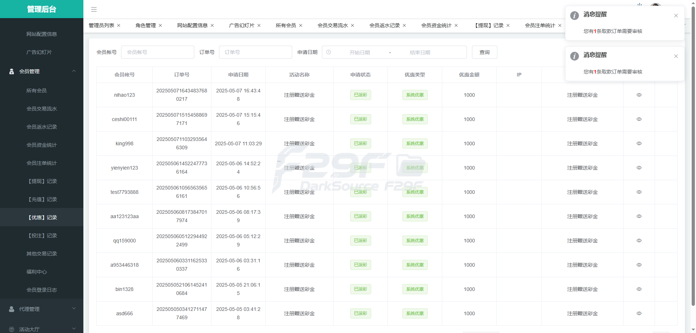Viewport: 696px width, 333px height.
Task: Pick the 结束日期 end date field
Action: [x=420, y=53]
